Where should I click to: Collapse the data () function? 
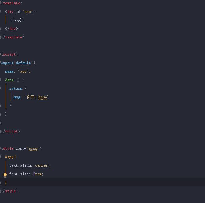point(1,80)
